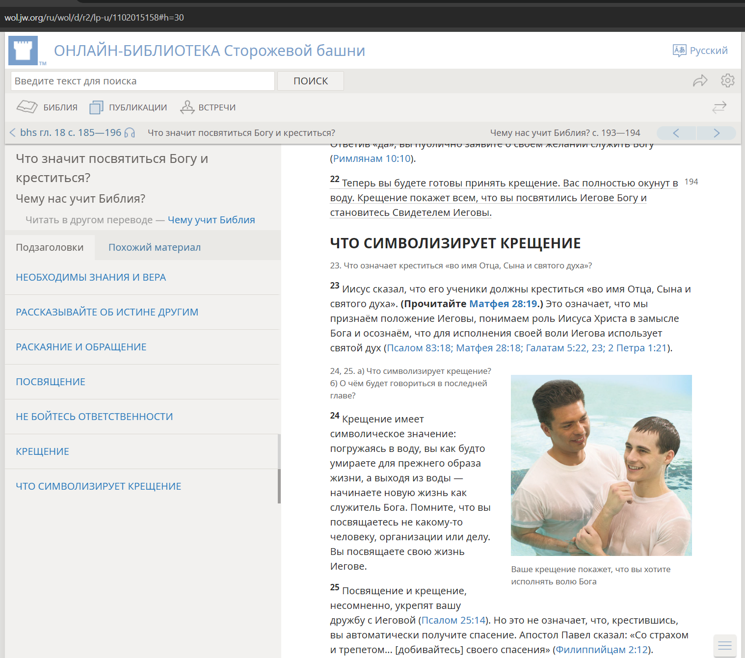Open the ПУБЛИКАЦИИ section
Screen dimensions: 745x658
(x=129, y=107)
